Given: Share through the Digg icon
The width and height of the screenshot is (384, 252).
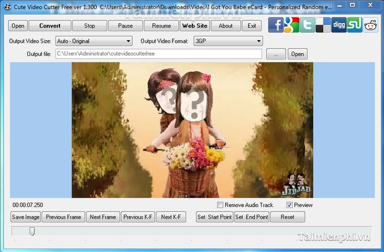Looking at the screenshot, I should coord(339,25).
